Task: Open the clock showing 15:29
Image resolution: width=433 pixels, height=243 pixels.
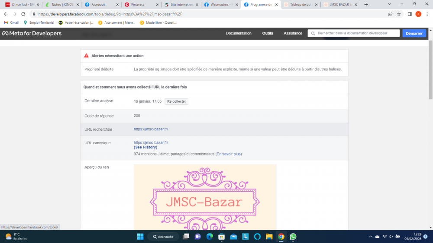Action: tap(413, 237)
